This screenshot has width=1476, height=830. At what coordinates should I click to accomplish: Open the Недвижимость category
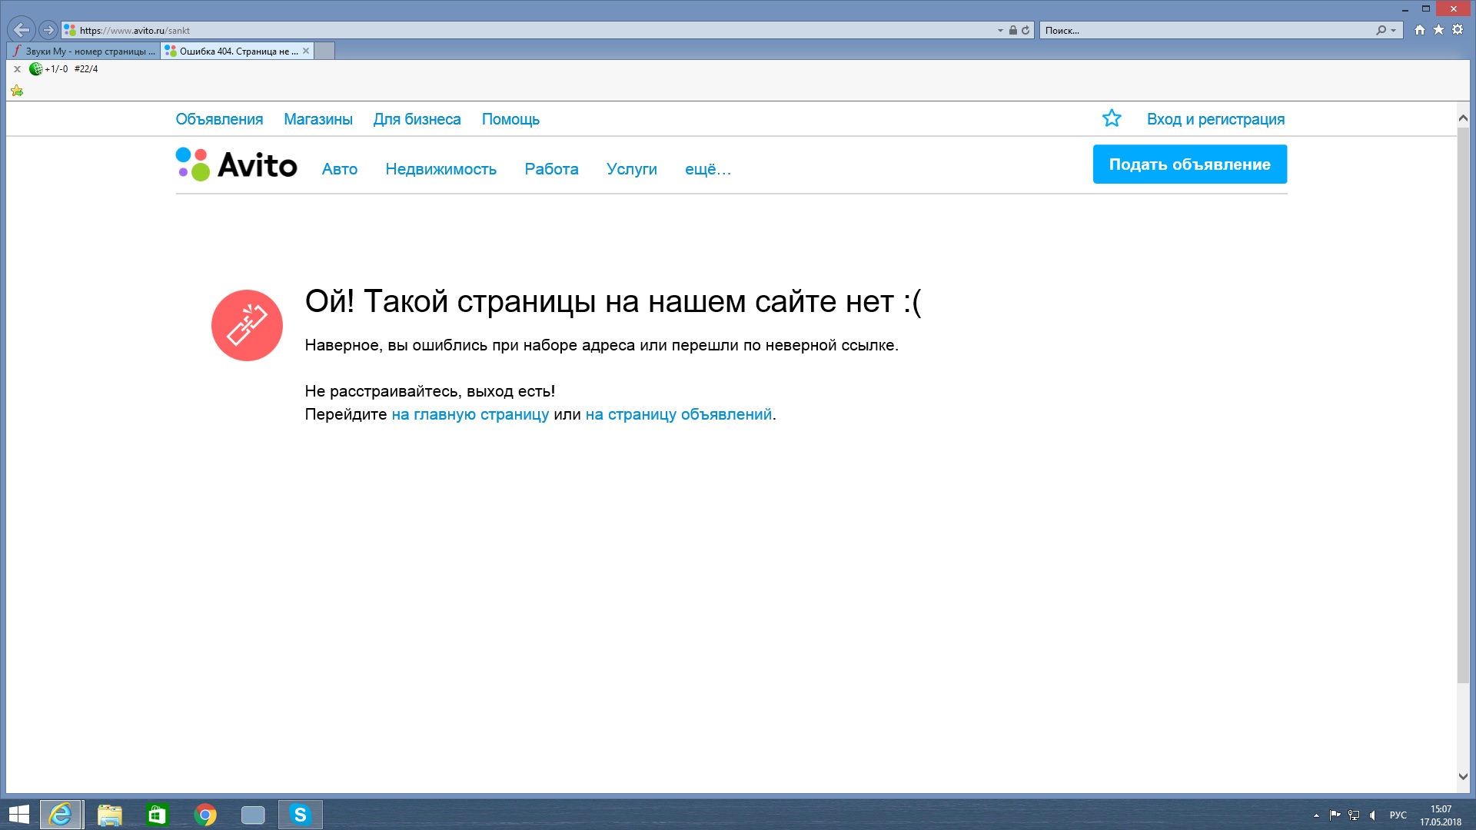tap(440, 169)
